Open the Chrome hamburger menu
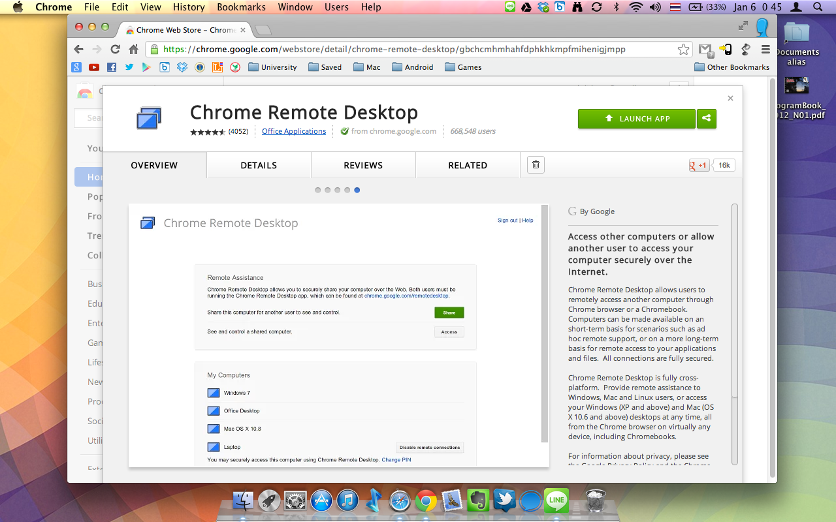This screenshot has width=836, height=522. pos(765,50)
